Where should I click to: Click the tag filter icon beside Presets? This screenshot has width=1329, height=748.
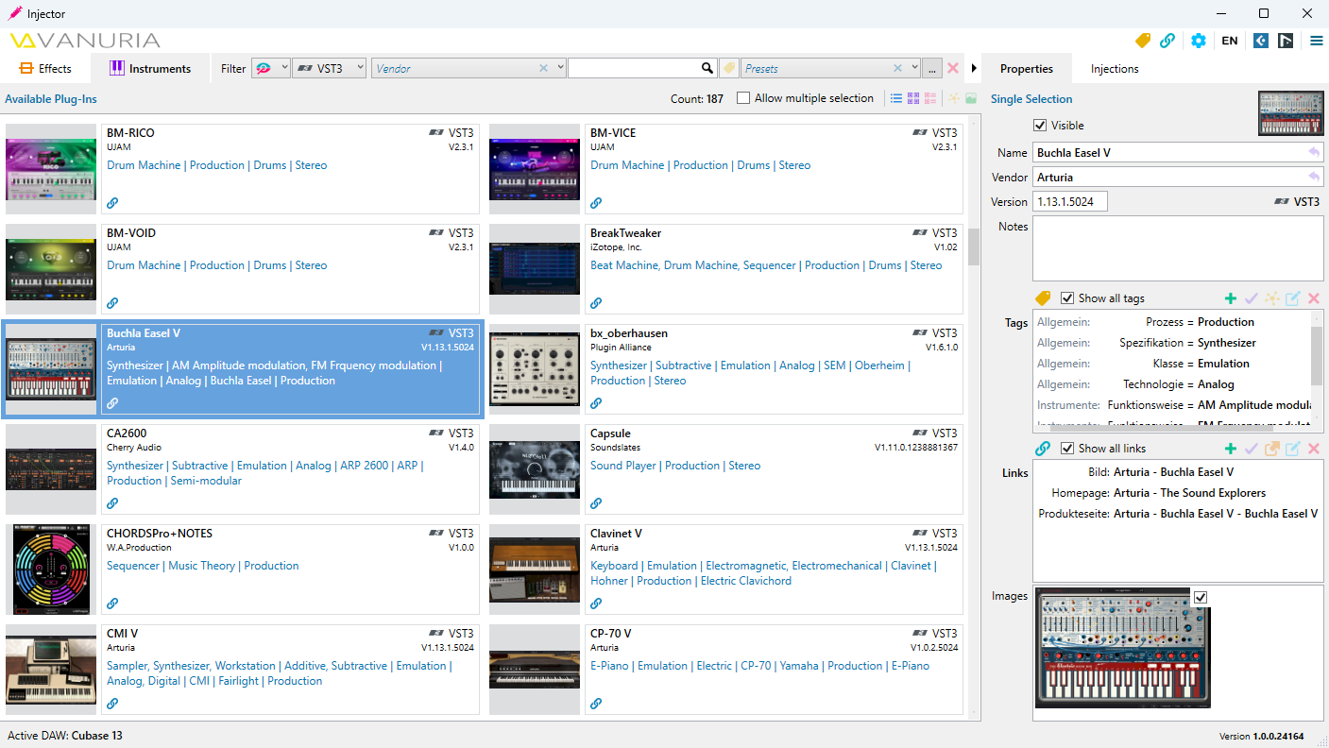point(729,68)
